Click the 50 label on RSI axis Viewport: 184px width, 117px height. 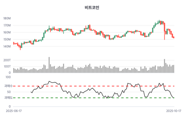pyautogui.click(x=9, y=92)
